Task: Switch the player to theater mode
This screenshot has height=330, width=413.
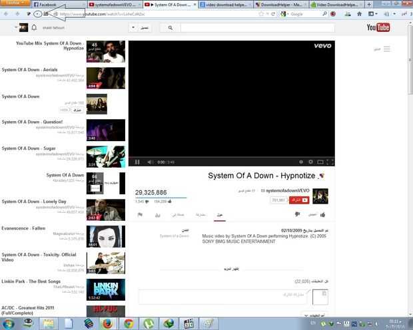Action: (320, 162)
